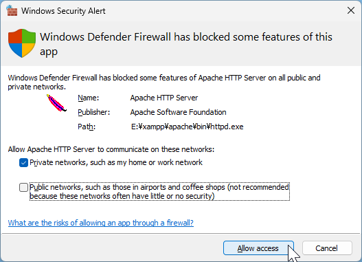Viewport: 362px width, 262px height.
Task: Select the httpd.exe path text
Action: point(188,127)
